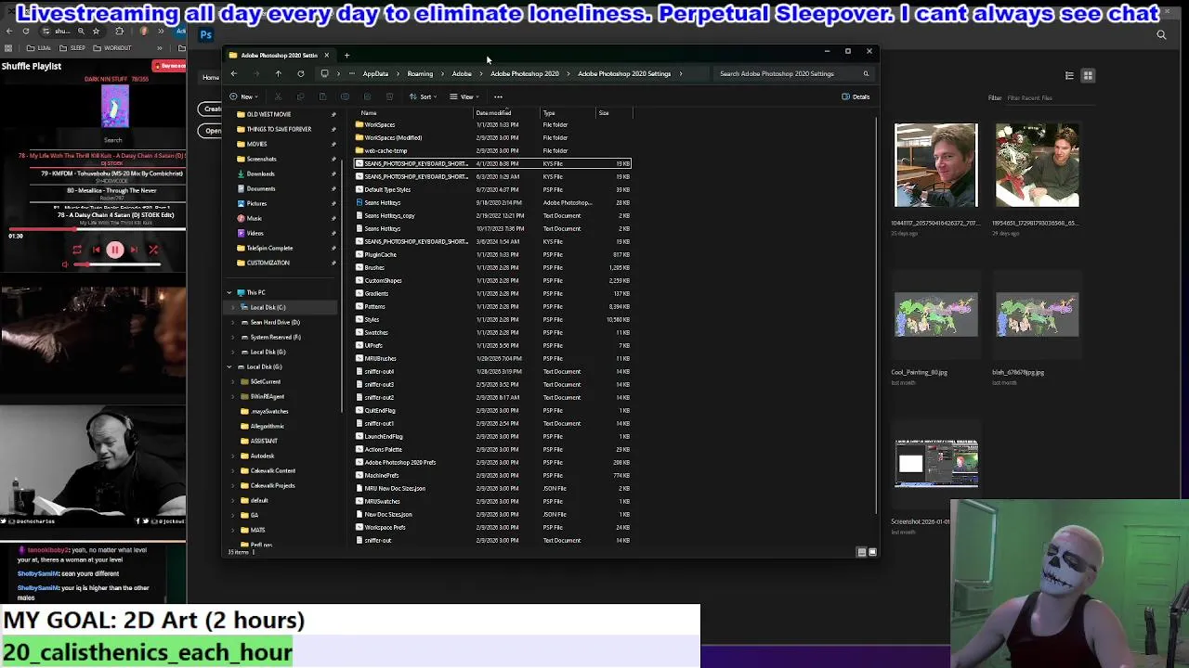1189x668 pixels.
Task: Open a new Explorer tab with plus
Action: pos(346,55)
